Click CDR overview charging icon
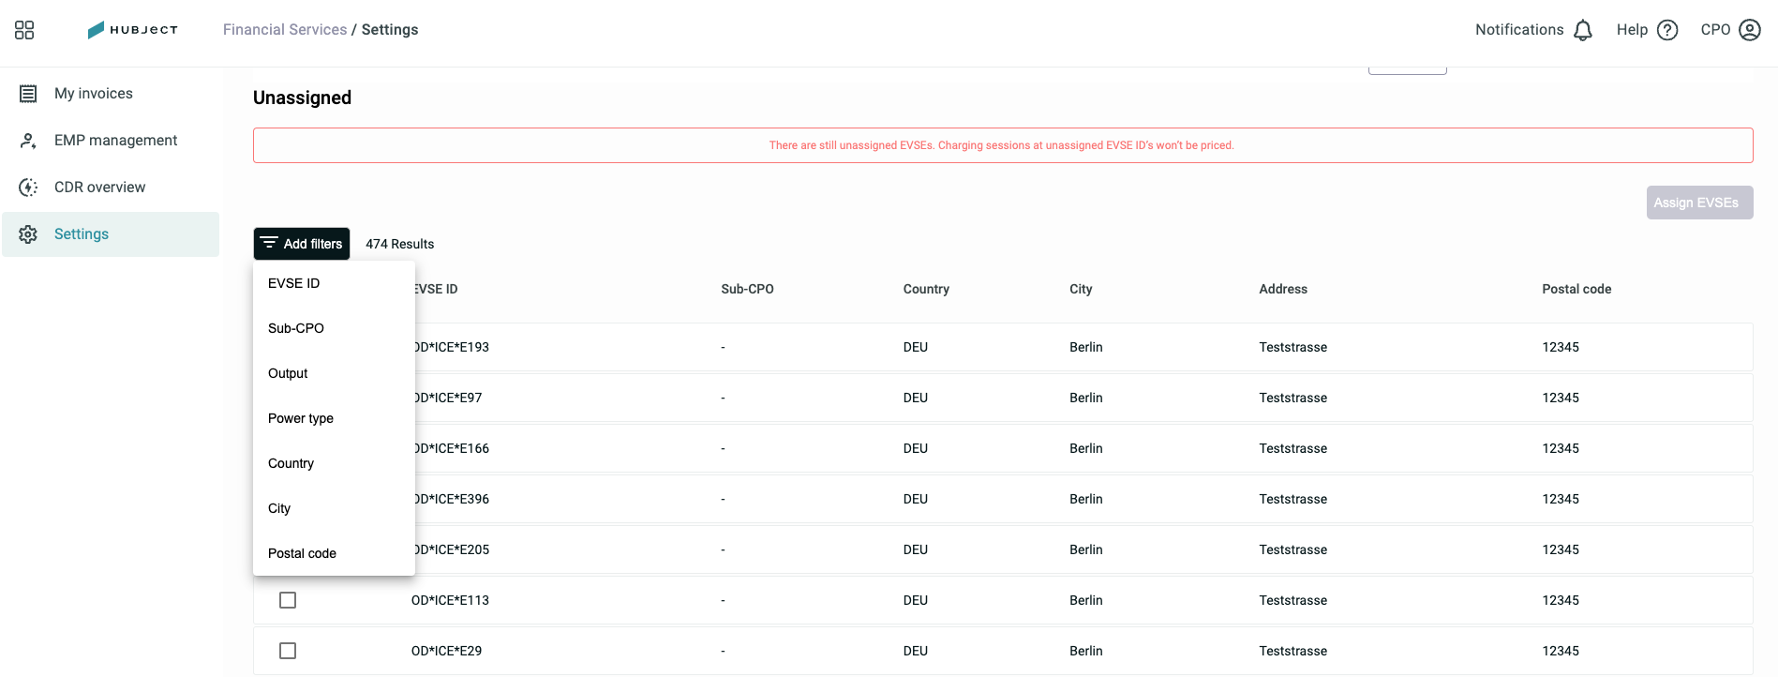The width and height of the screenshot is (1778, 677). [28, 188]
